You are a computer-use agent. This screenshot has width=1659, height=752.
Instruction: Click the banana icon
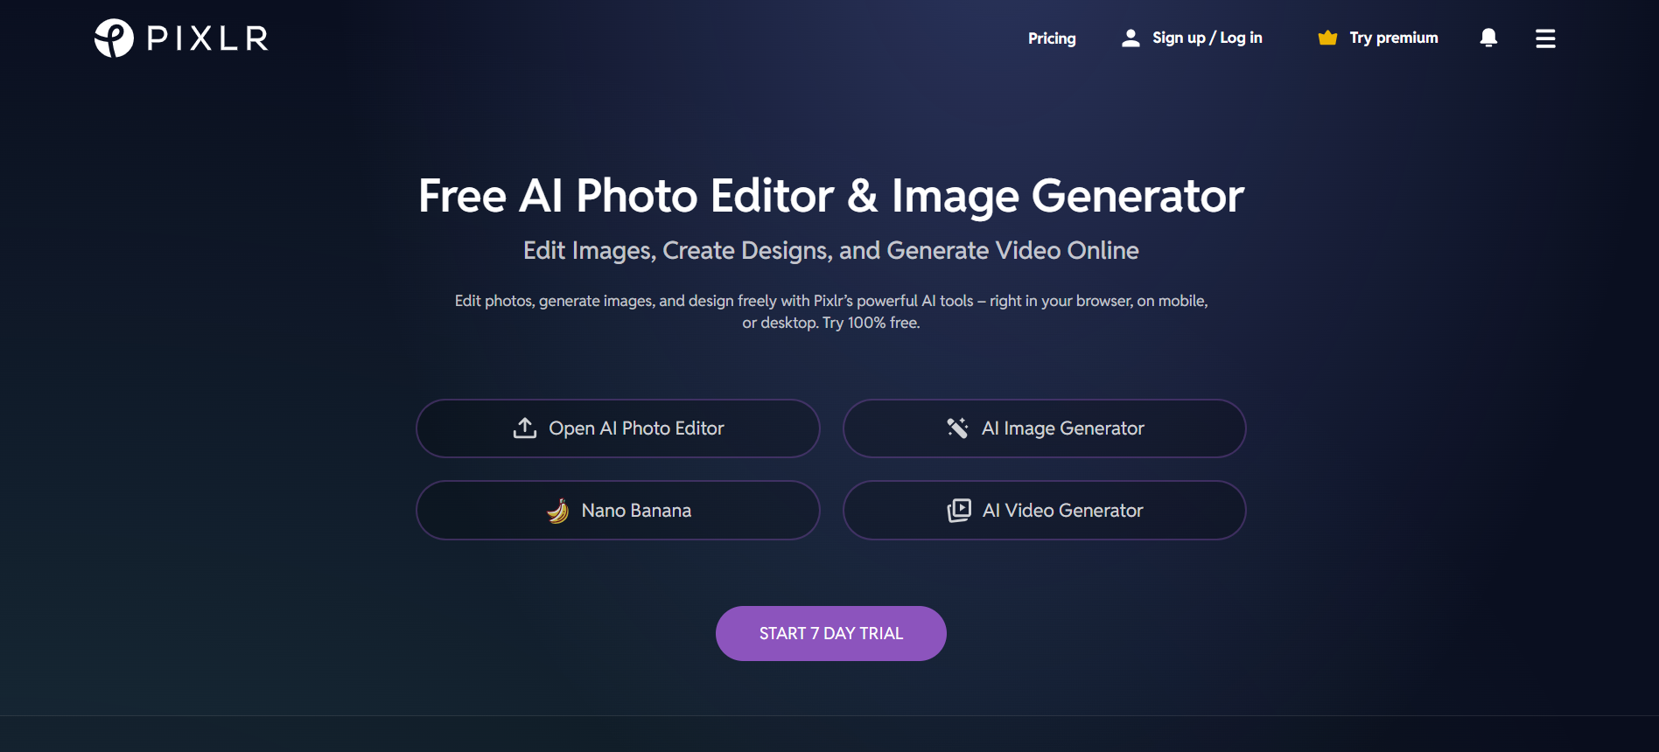click(x=558, y=511)
